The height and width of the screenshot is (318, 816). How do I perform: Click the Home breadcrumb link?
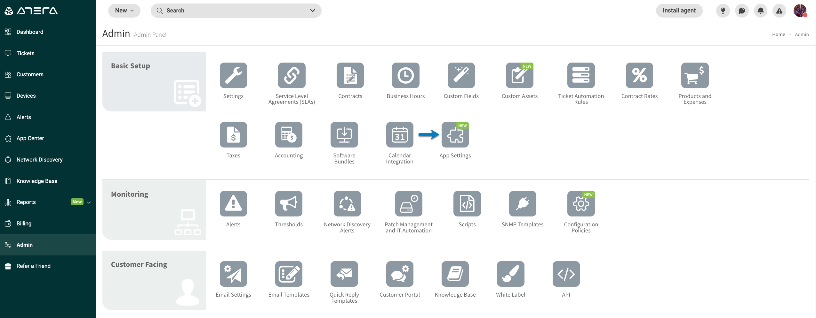tap(778, 34)
